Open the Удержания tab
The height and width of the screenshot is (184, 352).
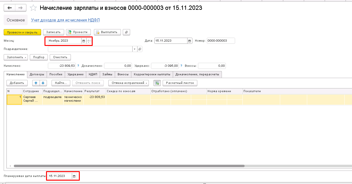pyautogui.click(x=75, y=74)
